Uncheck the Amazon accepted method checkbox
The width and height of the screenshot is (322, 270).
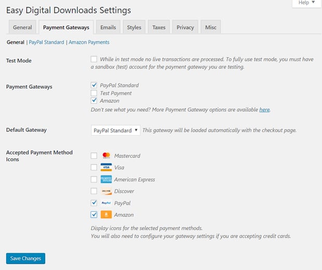(94, 214)
